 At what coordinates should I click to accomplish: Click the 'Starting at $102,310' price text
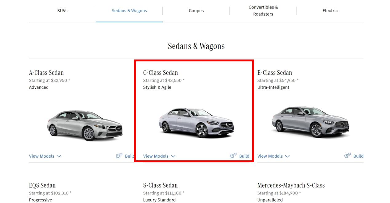[50, 193]
